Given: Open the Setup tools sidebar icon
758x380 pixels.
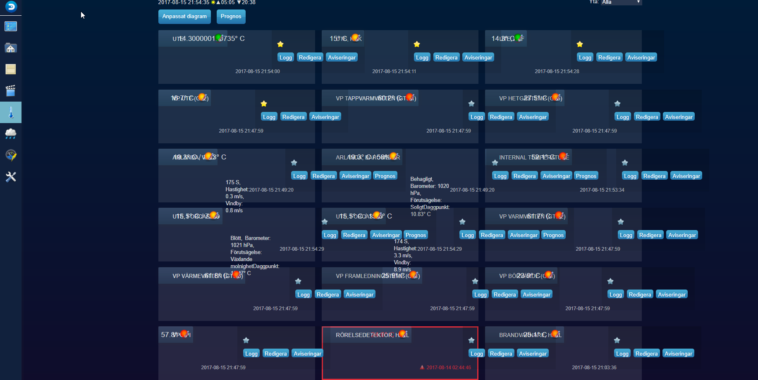Looking at the screenshot, I should point(11,177).
